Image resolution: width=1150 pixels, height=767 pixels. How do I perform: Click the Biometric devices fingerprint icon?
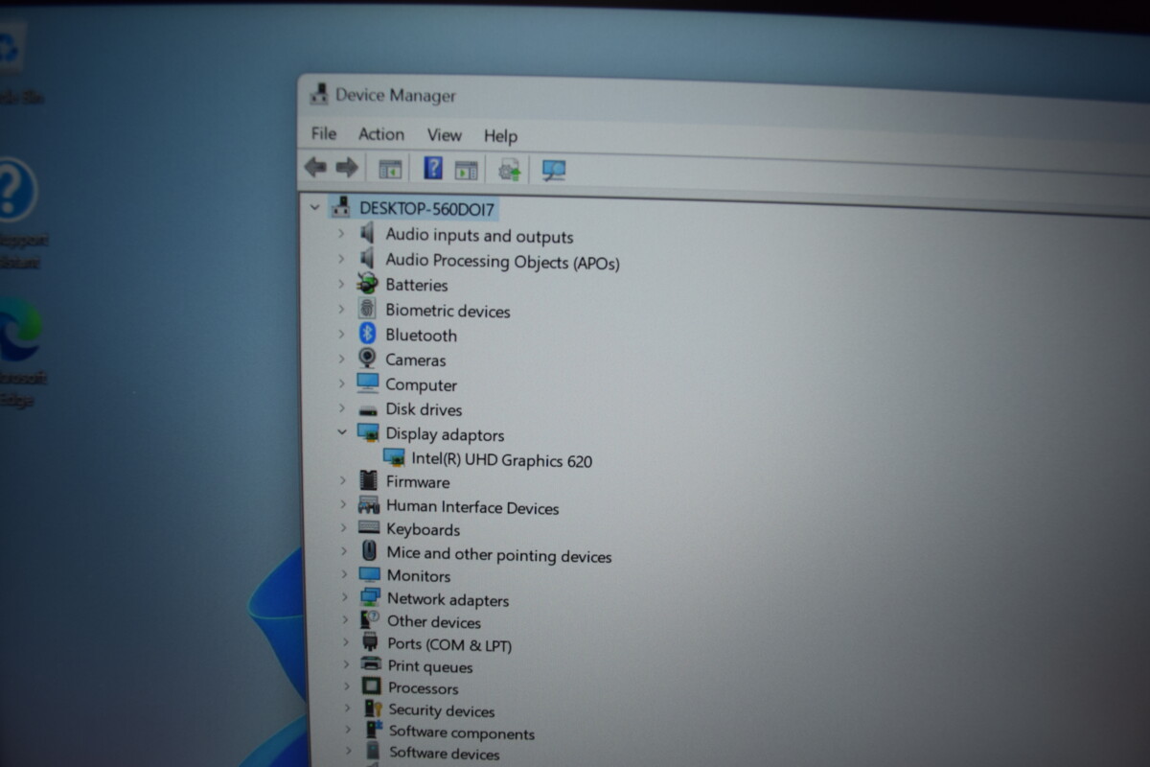367,309
